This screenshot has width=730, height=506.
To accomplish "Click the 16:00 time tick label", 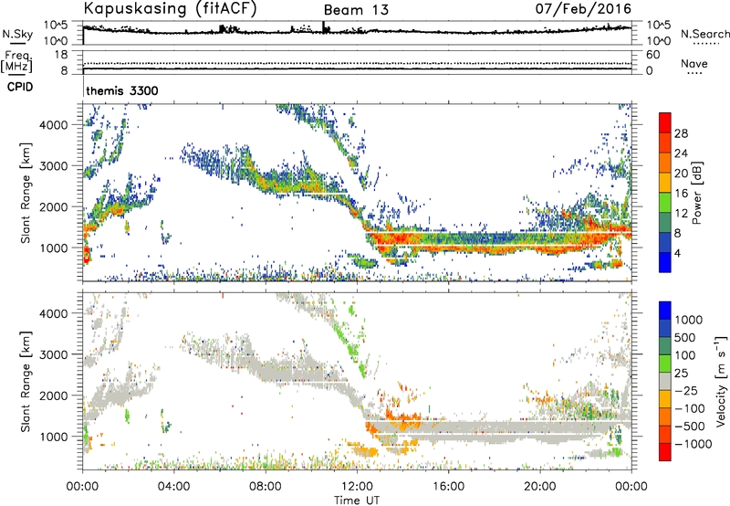I will [x=448, y=487].
